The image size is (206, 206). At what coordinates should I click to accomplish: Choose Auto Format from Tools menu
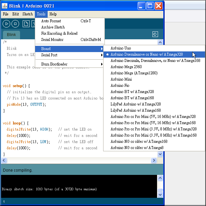click(70, 21)
